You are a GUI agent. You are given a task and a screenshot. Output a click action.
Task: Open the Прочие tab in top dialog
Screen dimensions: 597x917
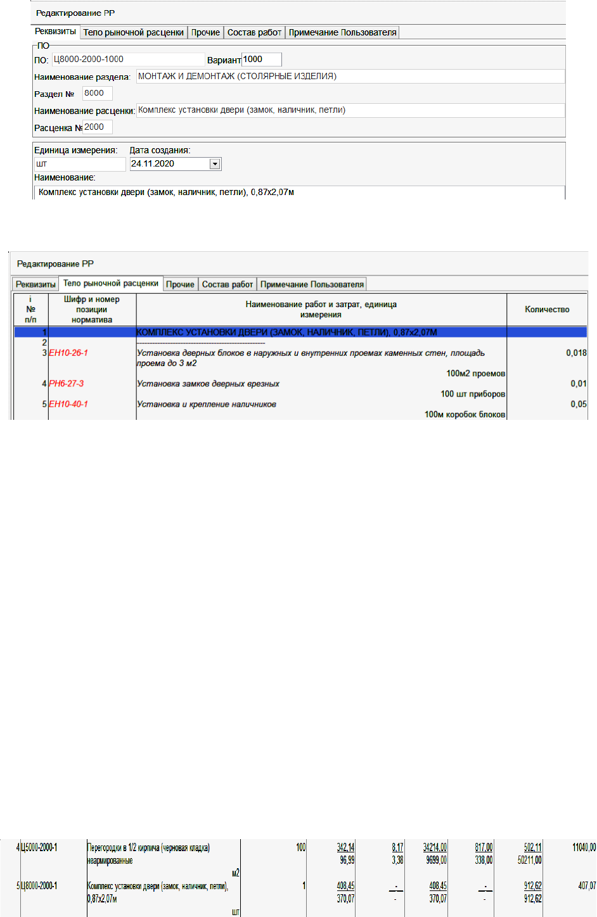click(x=206, y=32)
